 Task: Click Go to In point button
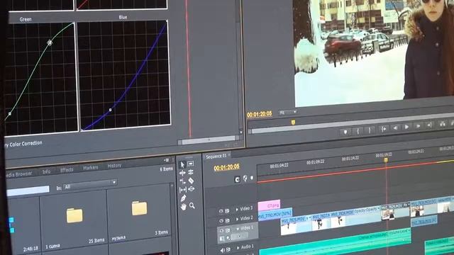[x=384, y=129]
